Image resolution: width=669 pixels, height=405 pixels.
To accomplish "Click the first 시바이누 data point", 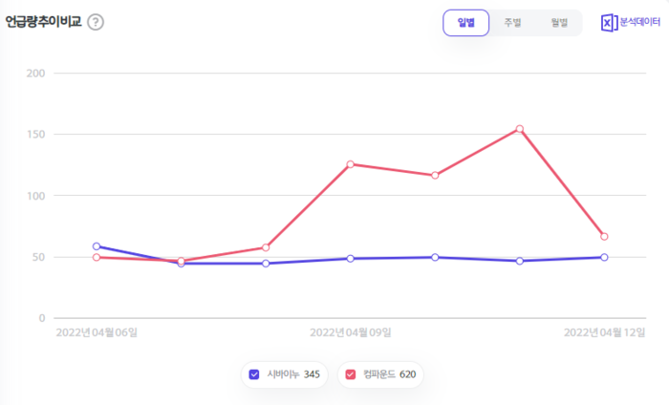I will click(x=97, y=246).
